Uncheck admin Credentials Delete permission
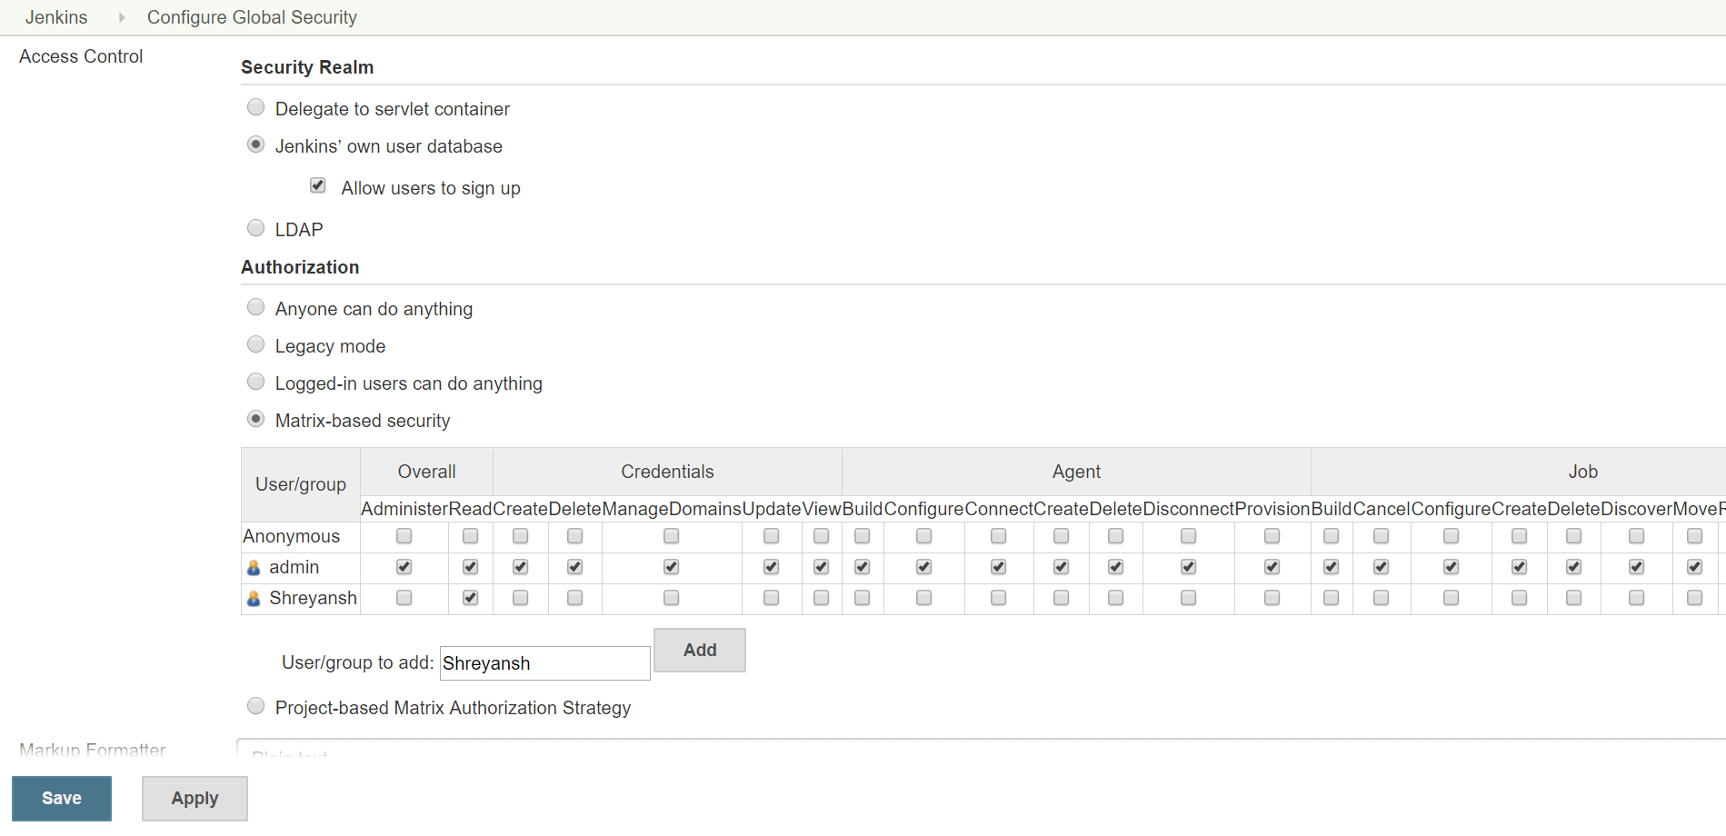 click(575, 567)
